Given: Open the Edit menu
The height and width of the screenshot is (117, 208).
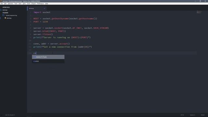Looking at the screenshot, I should tap(5, 4).
